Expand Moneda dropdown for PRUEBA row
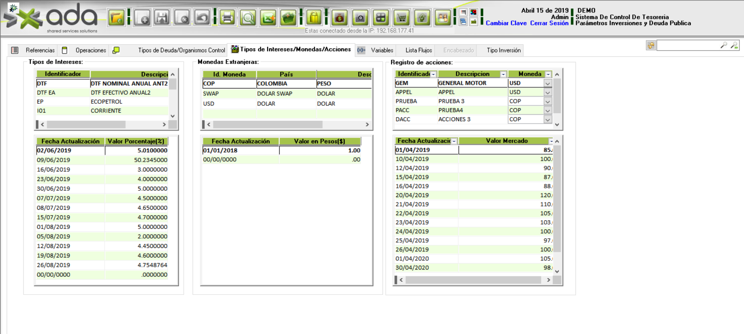 [547, 101]
